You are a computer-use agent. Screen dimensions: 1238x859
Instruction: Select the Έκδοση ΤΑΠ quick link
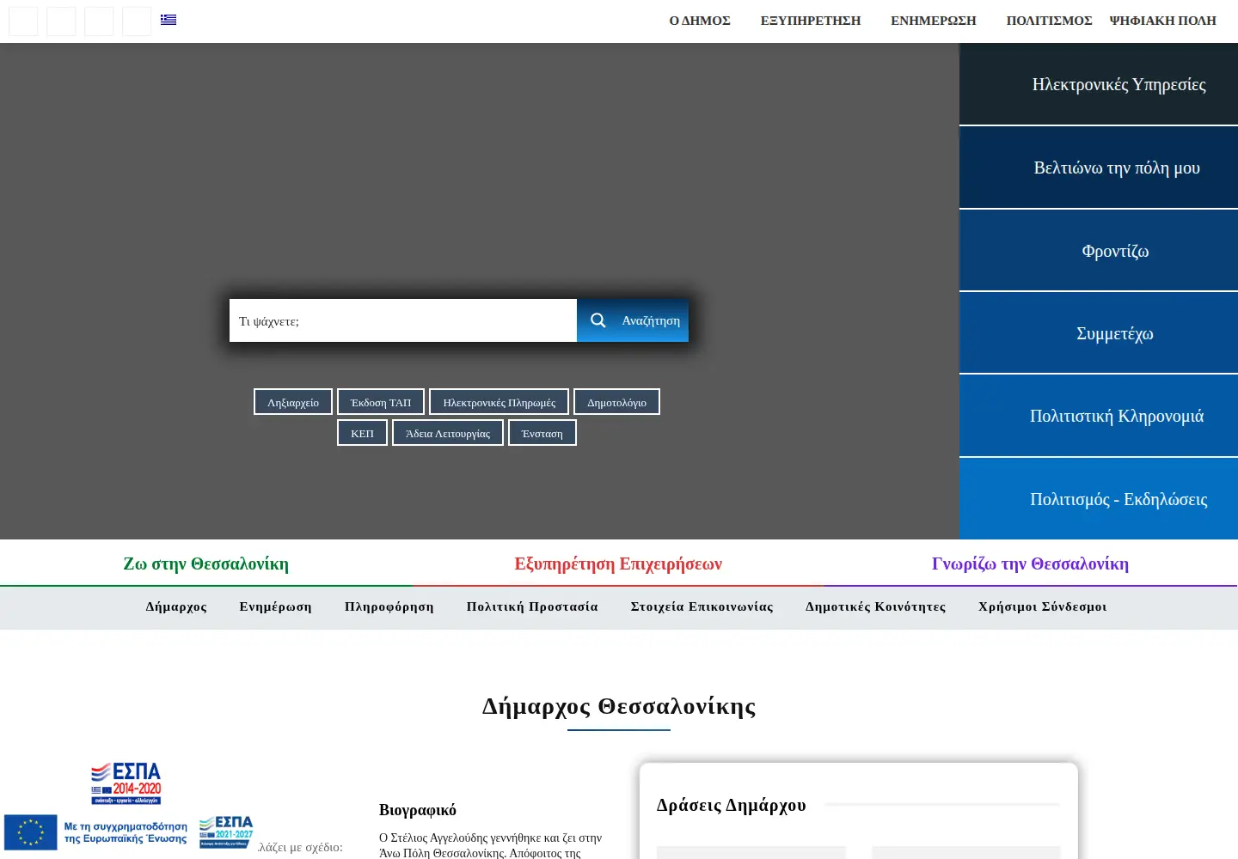(x=381, y=402)
